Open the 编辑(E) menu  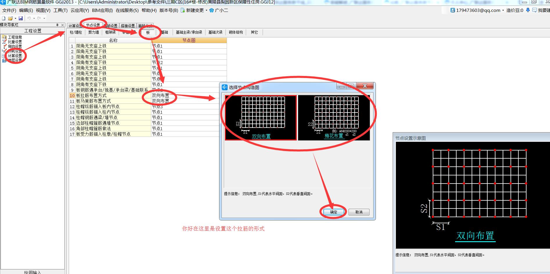click(26, 10)
